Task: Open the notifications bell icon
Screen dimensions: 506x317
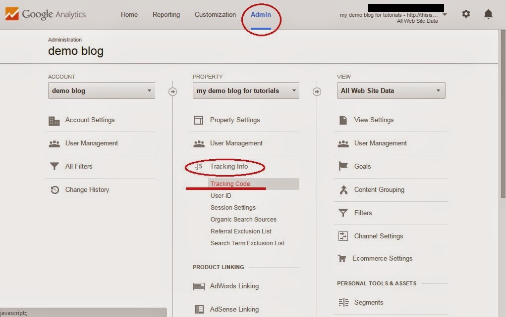Action: coord(488,14)
